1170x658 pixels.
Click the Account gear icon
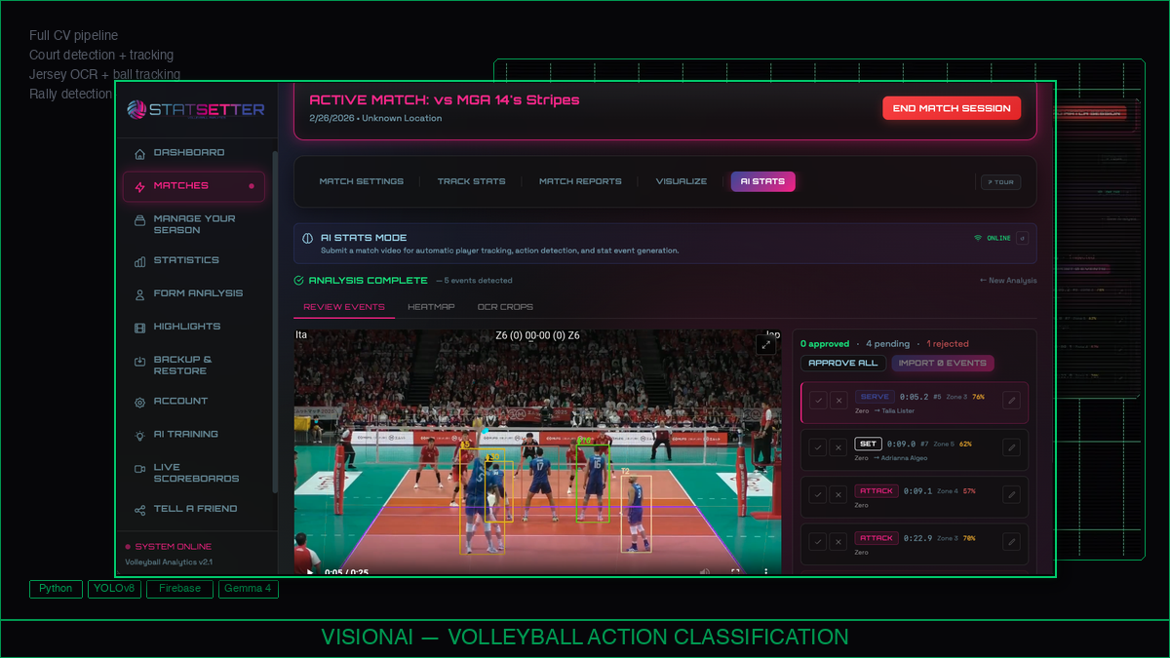tap(138, 401)
